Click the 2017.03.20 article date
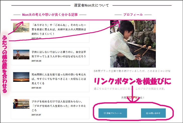Image resolution: width=183 pixels, height=123 pixels. point(36,61)
